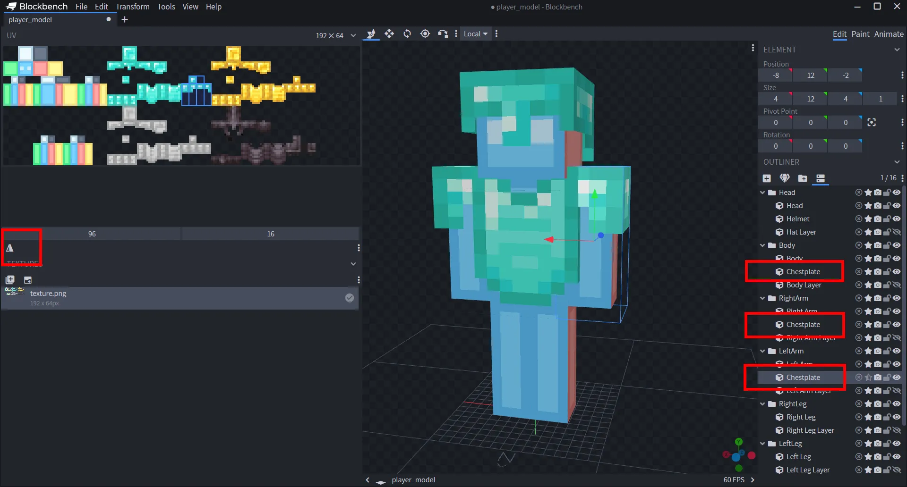The height and width of the screenshot is (487, 907).
Task: Click the center pivot crosshair button
Action: 872,122
